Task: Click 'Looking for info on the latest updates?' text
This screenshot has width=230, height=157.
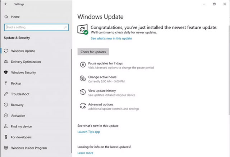Action: point(104,147)
